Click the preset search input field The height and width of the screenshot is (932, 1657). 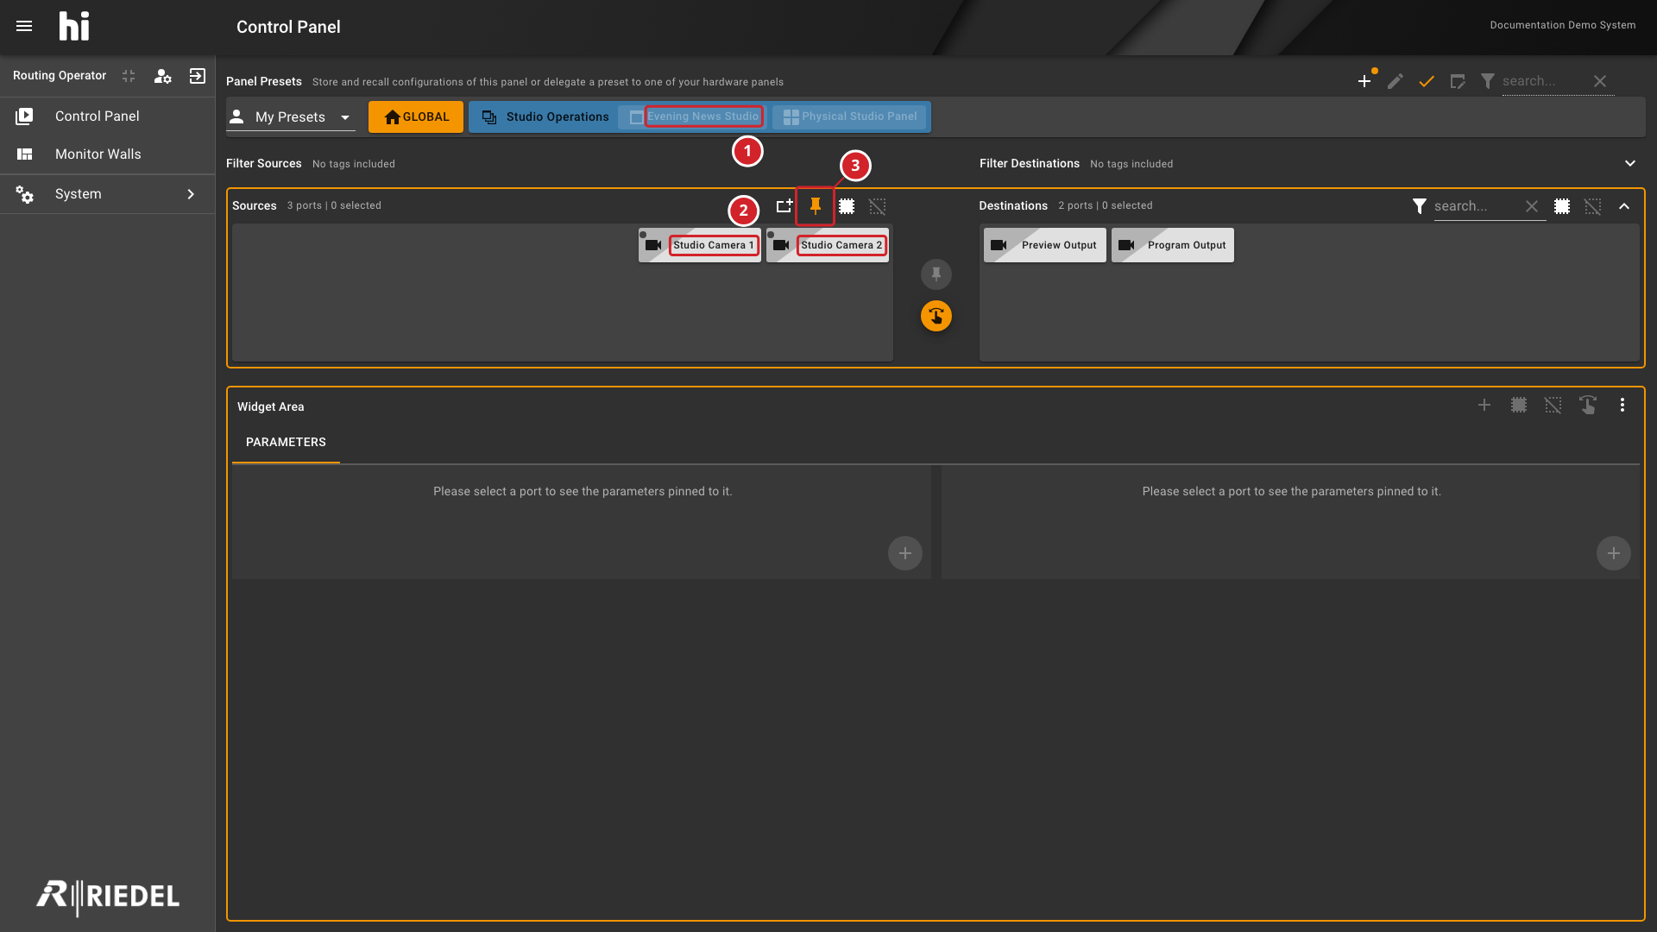pyautogui.click(x=1545, y=81)
